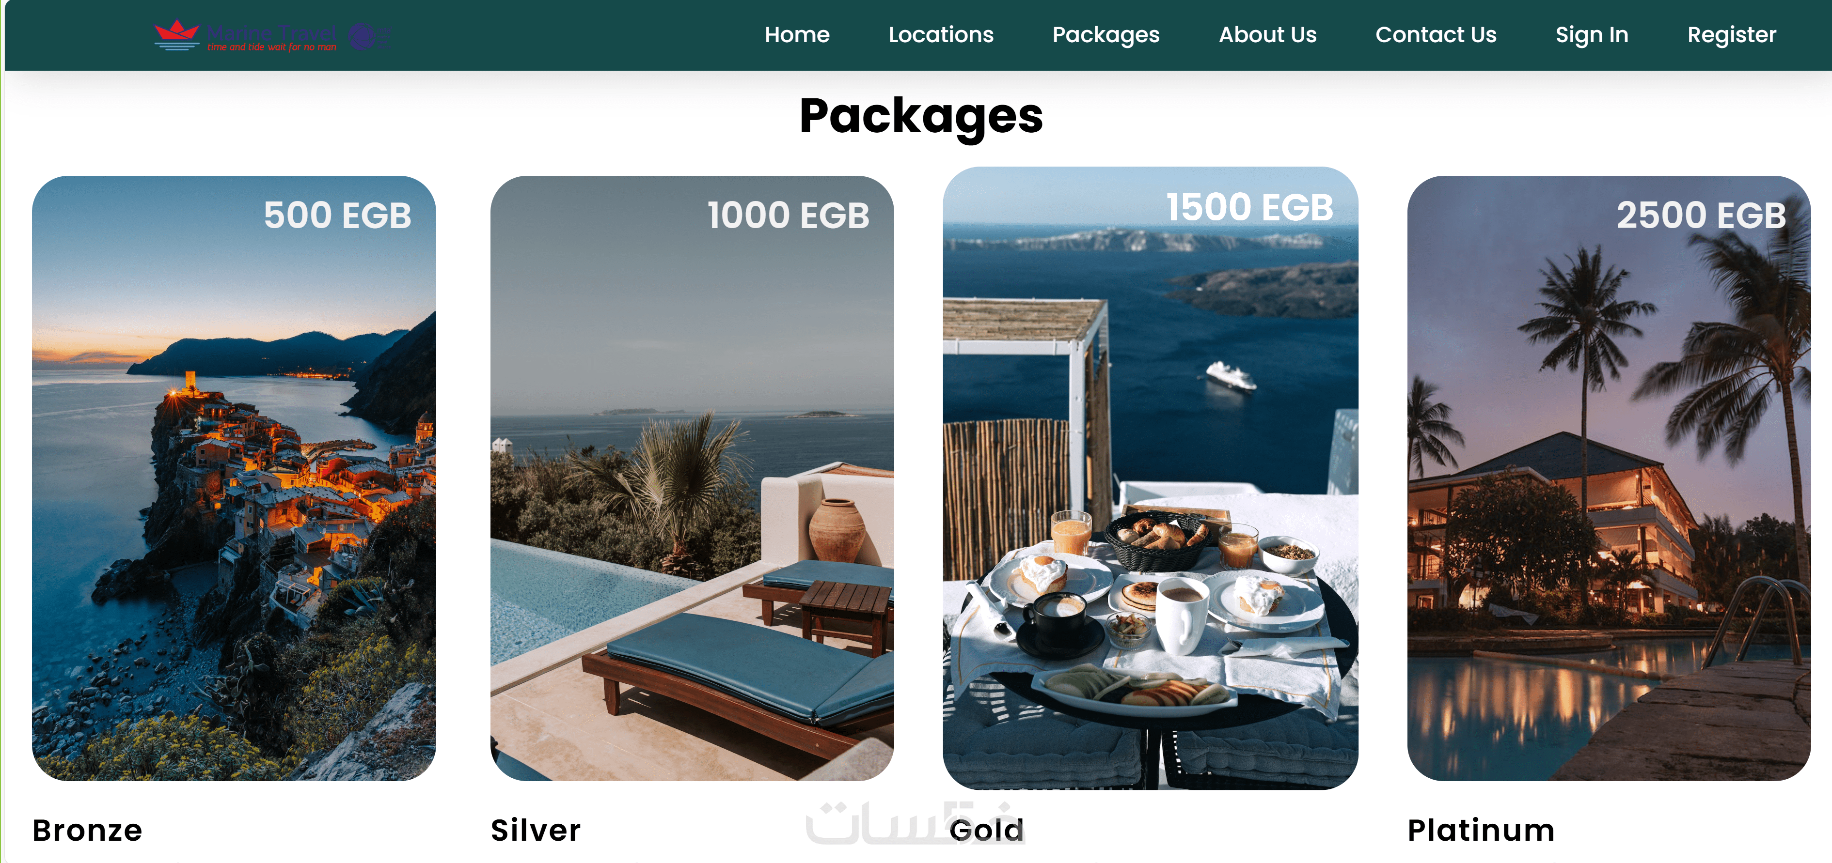Navigate to Contact Us
The image size is (1832, 863).
[x=1435, y=35]
